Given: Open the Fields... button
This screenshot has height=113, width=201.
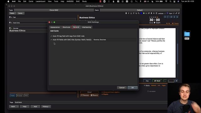Looking at the screenshot, I should (13, 13).
